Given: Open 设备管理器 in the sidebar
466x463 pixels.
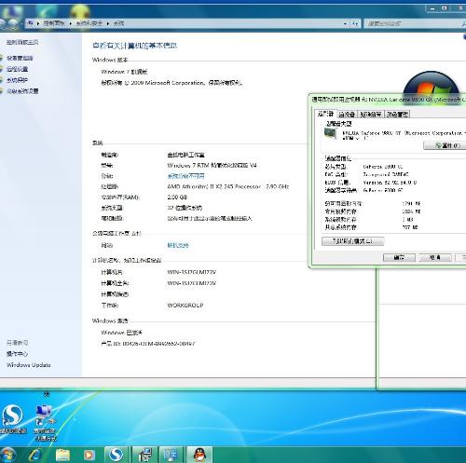Looking at the screenshot, I should coord(20,58).
